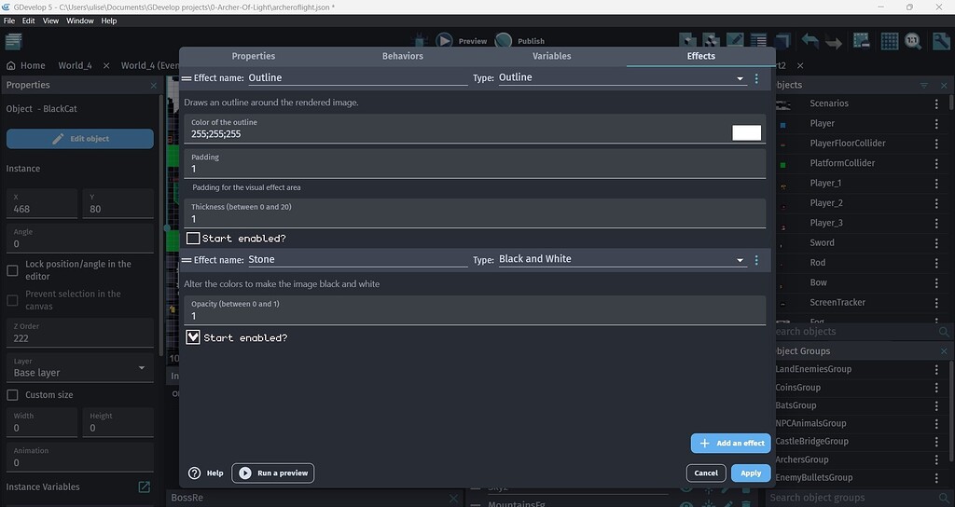Edit the instance X position field
This screenshot has width=955, height=507.
pos(42,203)
